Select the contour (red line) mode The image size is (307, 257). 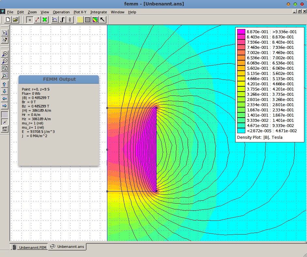click(37, 20)
